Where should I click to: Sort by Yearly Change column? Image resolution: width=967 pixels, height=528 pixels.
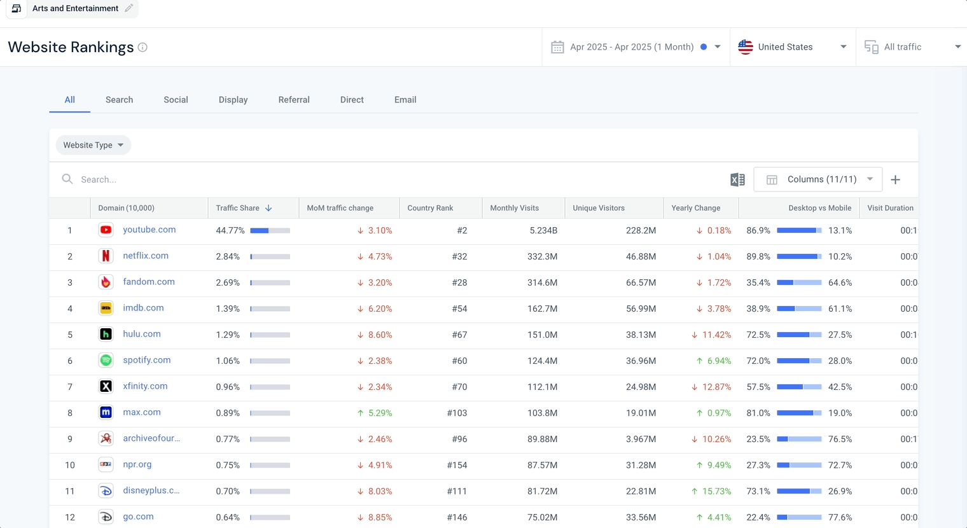[696, 208]
